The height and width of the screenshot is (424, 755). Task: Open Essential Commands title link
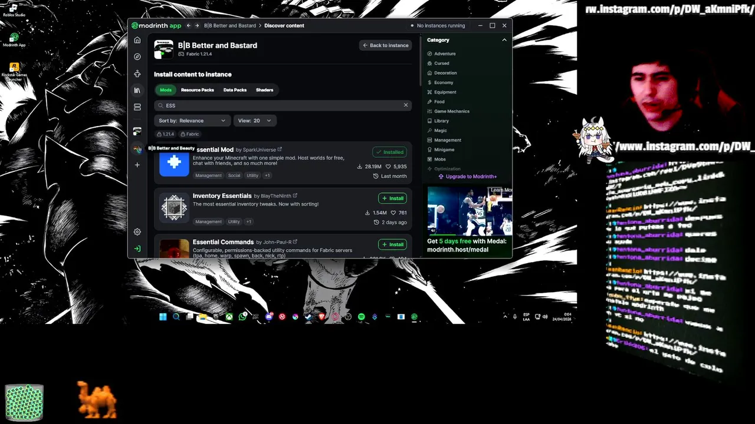223,241
